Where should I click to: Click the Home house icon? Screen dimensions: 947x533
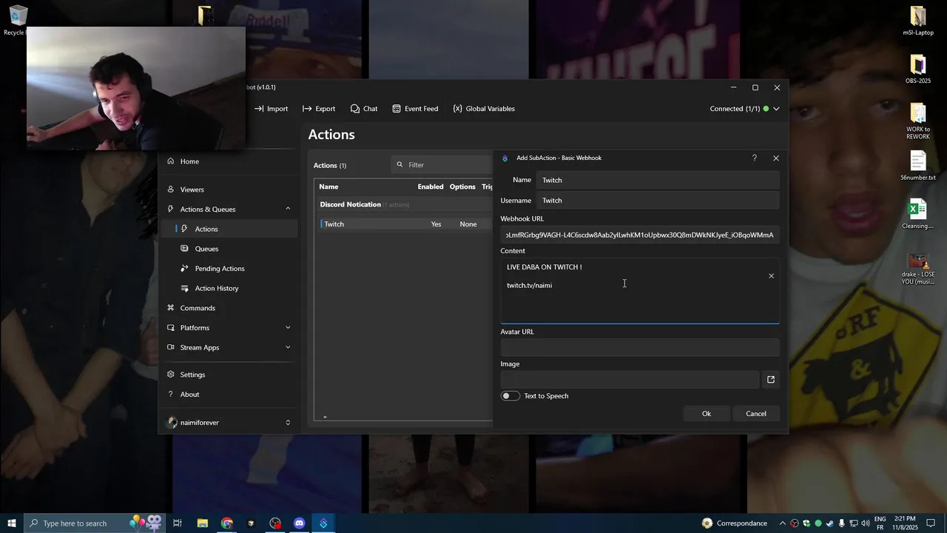(x=171, y=161)
